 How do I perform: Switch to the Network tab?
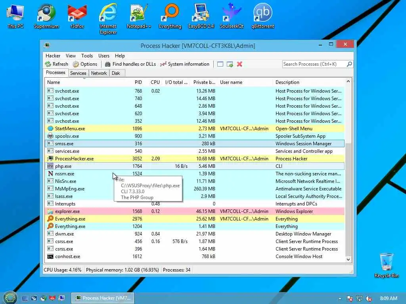coord(99,73)
